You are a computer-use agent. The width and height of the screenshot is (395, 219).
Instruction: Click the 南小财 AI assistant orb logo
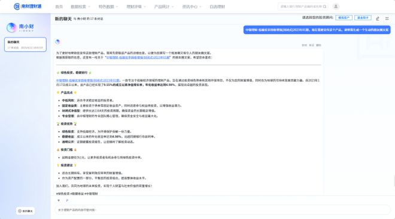(11, 27)
